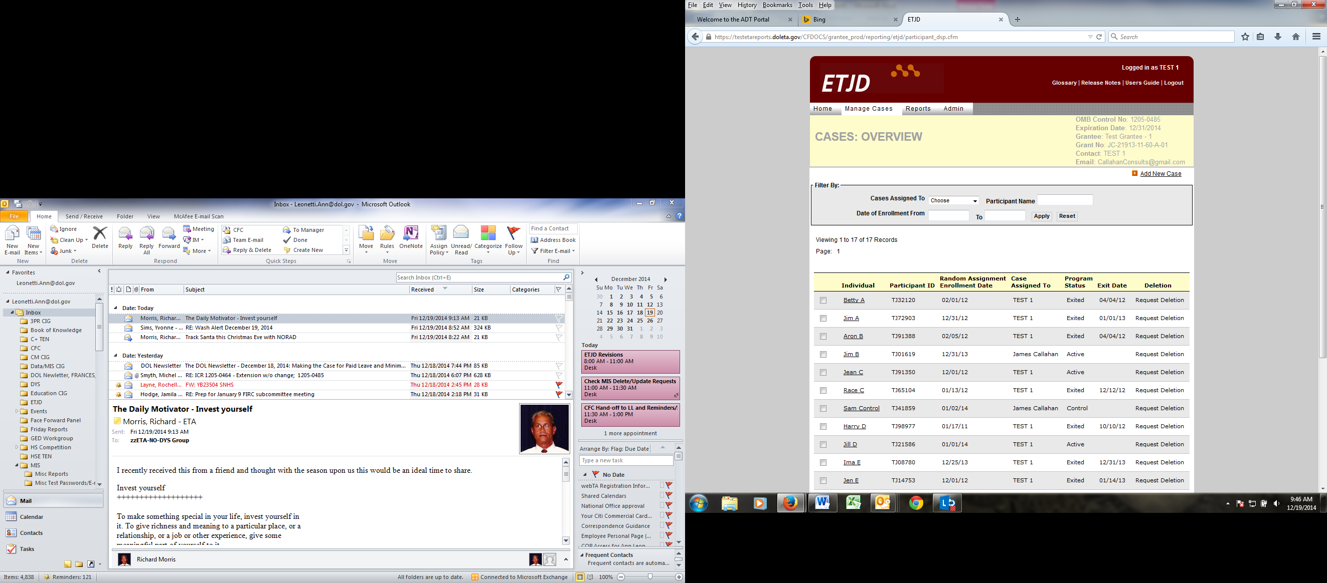Click the Reply All icon in the ribbon
The image size is (1327, 583).
tap(146, 234)
